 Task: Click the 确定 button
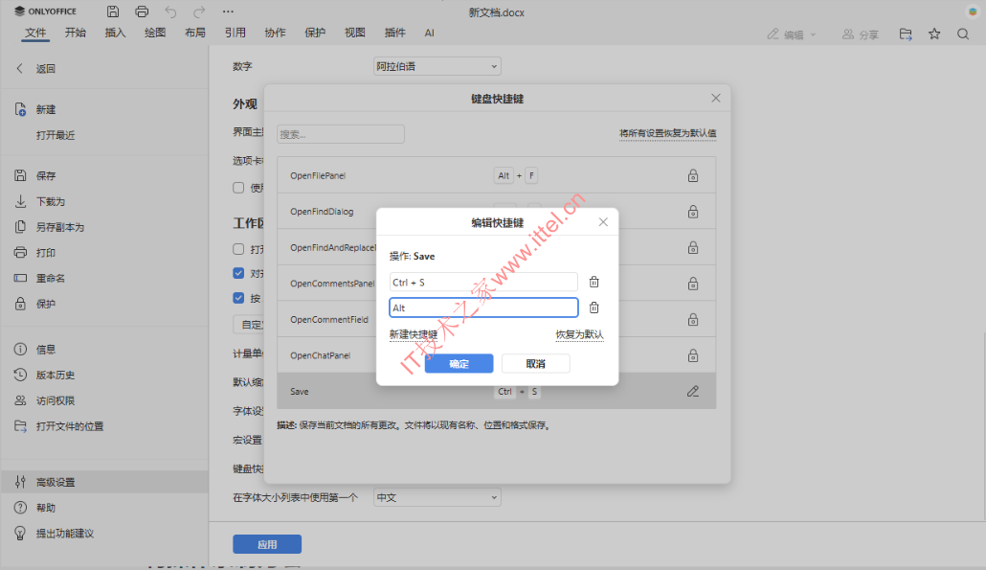(459, 364)
